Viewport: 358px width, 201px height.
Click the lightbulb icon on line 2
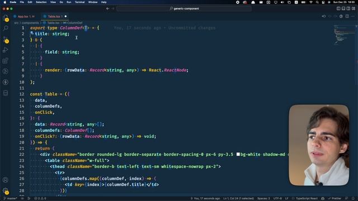coord(32,33)
